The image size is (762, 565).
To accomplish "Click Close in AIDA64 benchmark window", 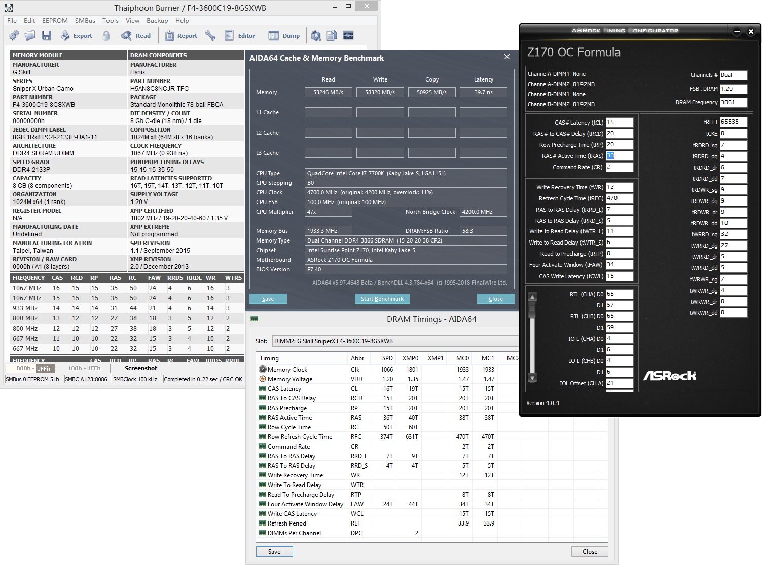I will click(x=496, y=299).
